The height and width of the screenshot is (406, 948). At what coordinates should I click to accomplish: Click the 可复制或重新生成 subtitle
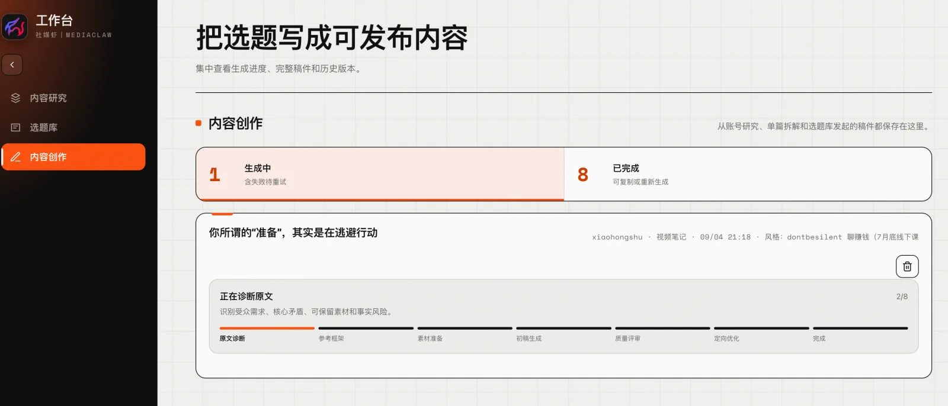[640, 182]
